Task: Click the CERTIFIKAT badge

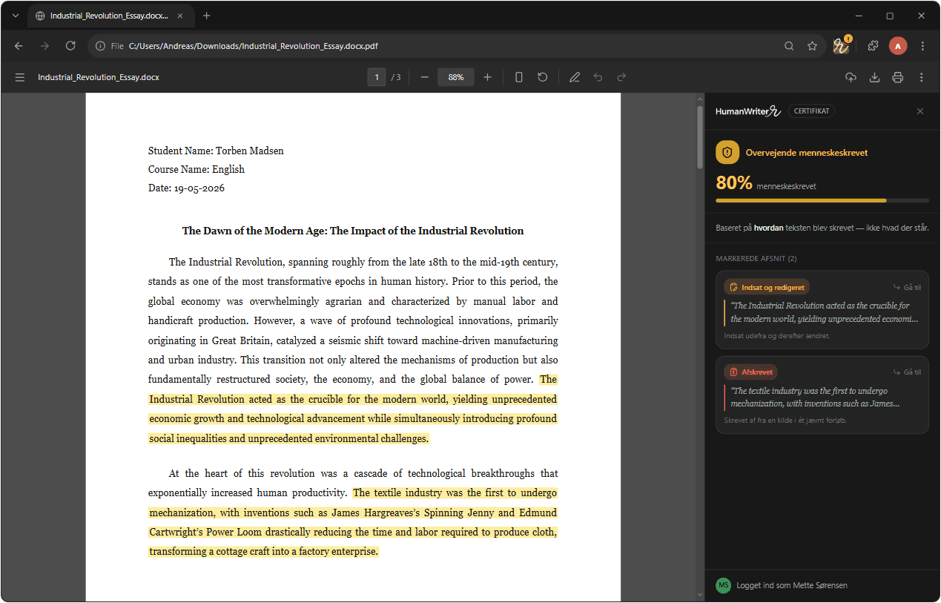Action: click(x=811, y=111)
